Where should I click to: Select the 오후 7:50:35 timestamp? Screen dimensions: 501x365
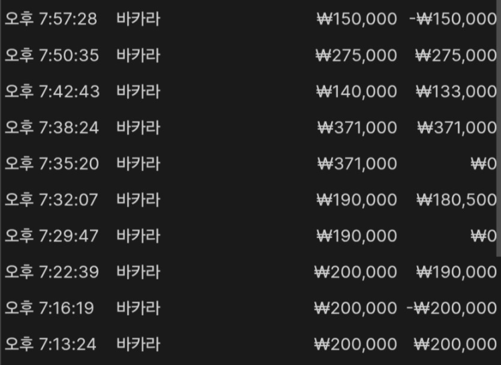click(x=51, y=55)
